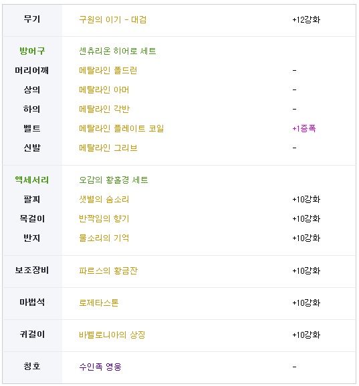
Task: Click the +12강화 weapon reinforcement value
Action: tap(306, 19)
